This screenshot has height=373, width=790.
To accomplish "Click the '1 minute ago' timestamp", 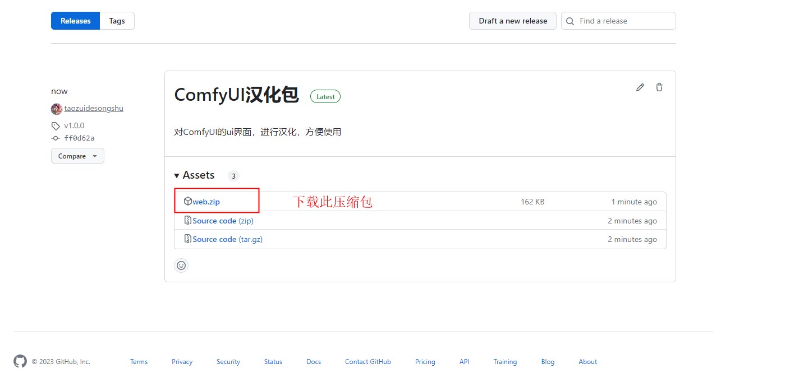I will click(634, 202).
